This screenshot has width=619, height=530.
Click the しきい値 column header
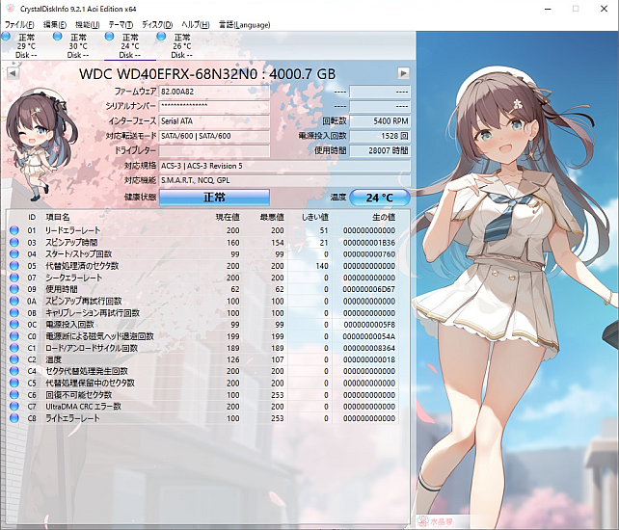tap(315, 218)
